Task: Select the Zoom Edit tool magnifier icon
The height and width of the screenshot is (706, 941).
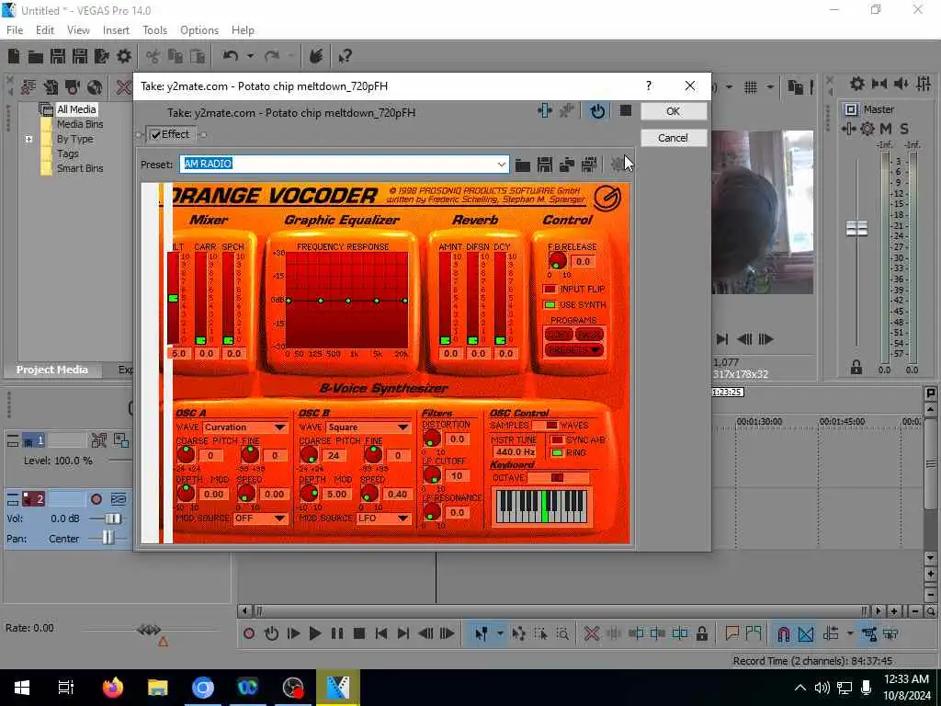Action: click(x=562, y=633)
